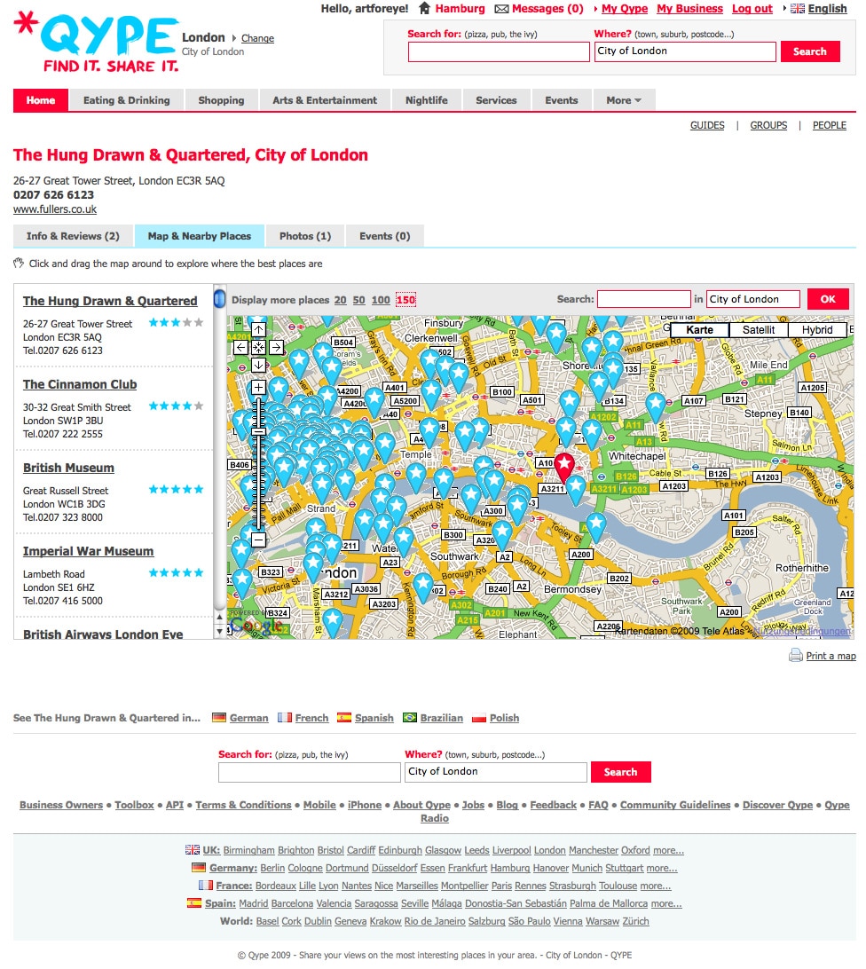Switch map to Hybrid view
The height and width of the screenshot is (969, 866).
816,330
